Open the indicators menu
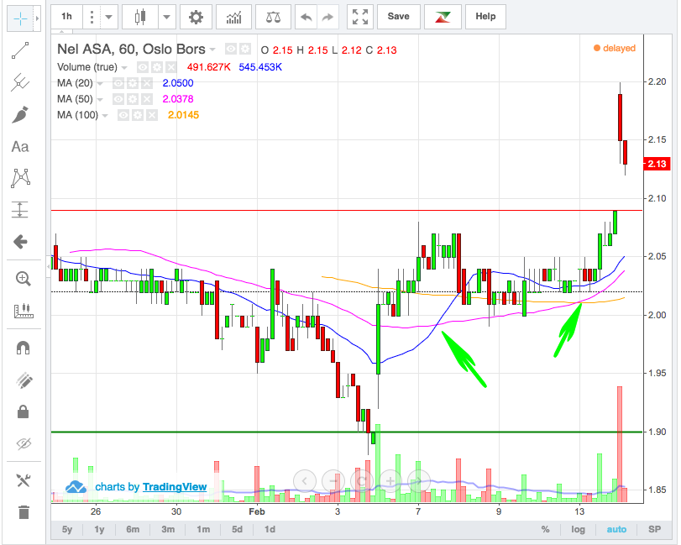 pos(233,17)
